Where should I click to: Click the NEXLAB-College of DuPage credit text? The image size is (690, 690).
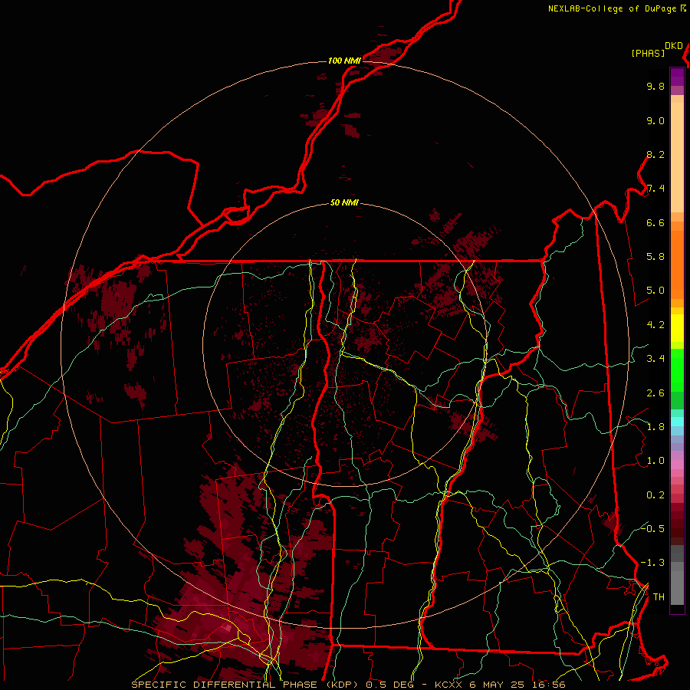[x=612, y=8]
